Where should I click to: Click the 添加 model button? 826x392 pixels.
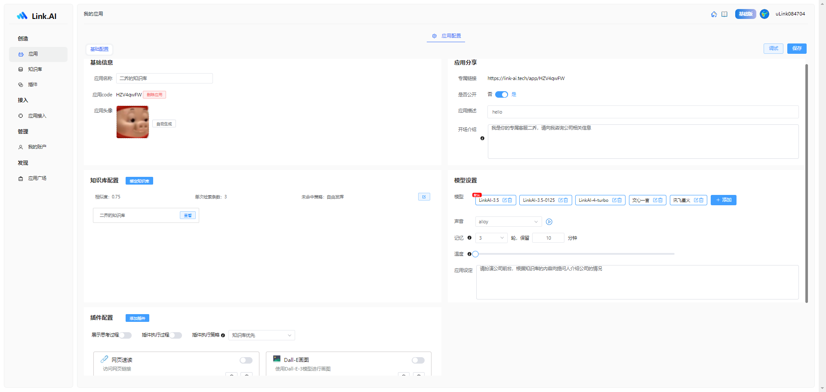coord(723,200)
